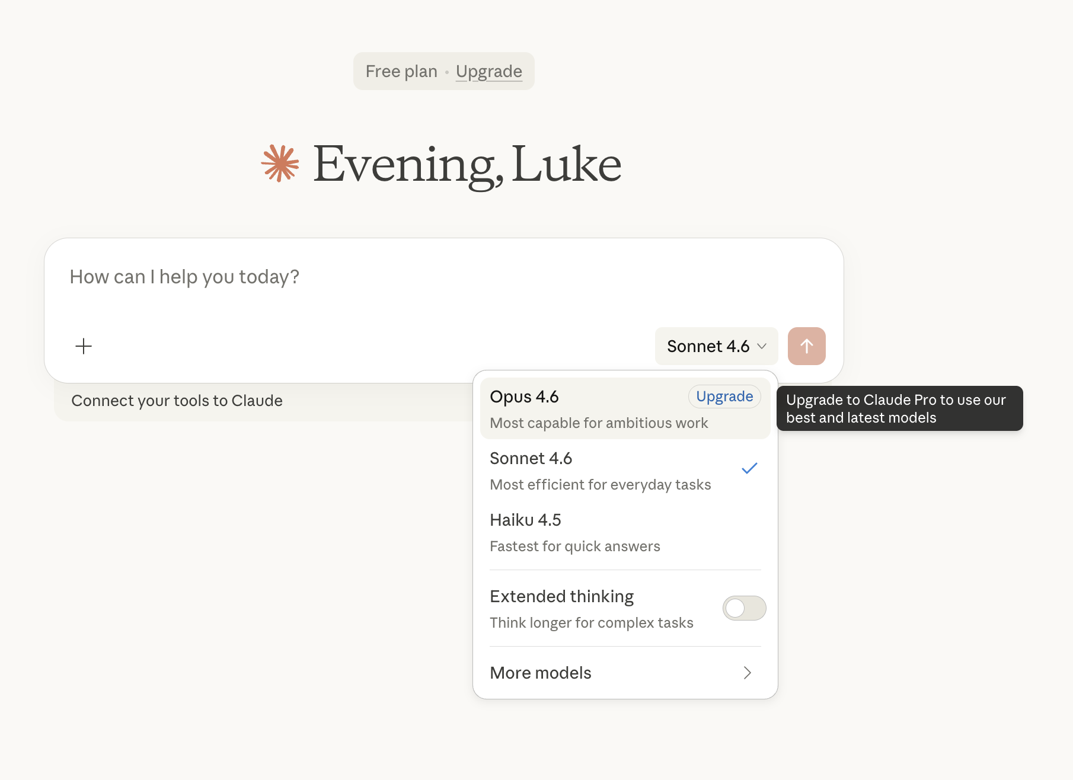Viewport: 1073px width, 780px height.
Task: Click the plus icon to add attachments
Action: [84, 346]
